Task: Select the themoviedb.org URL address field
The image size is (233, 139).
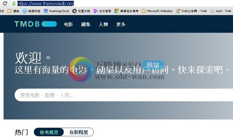Action: [122, 4]
